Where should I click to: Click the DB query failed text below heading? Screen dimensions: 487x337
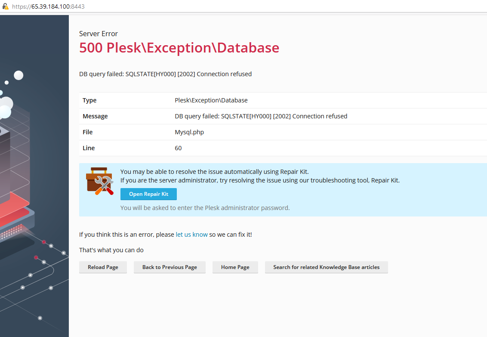point(165,74)
